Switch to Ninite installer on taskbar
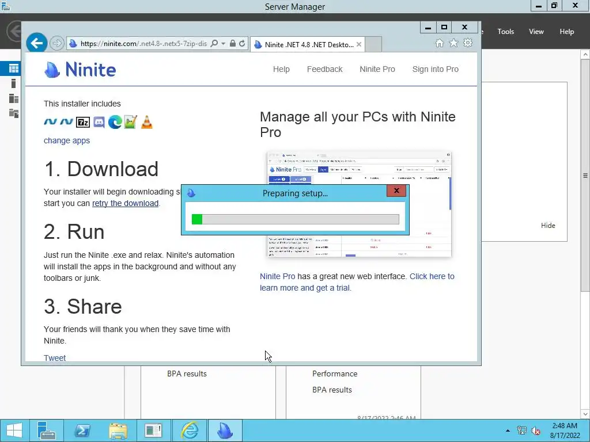Screen dimensions: 590x442 click(x=225, y=430)
